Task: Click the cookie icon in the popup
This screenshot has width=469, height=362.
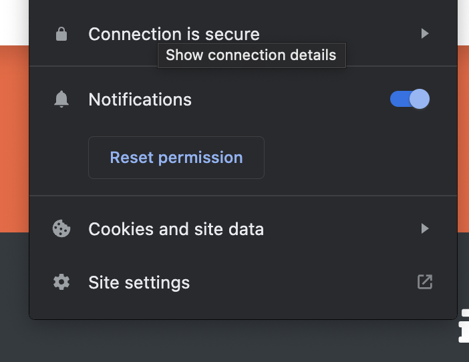Action: pos(61,229)
